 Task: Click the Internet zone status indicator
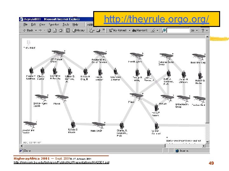pyautogui.click(x=182, y=151)
